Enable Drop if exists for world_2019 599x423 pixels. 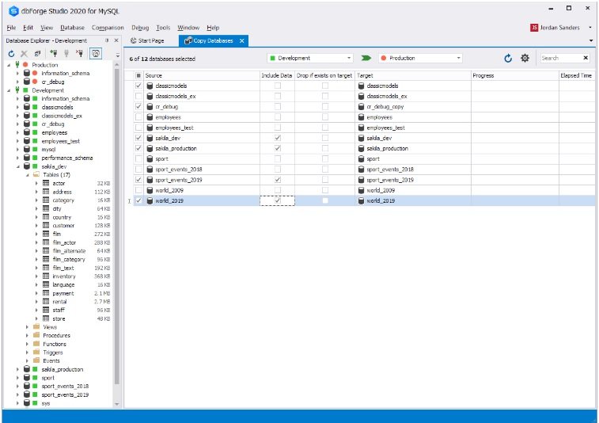[324, 200]
